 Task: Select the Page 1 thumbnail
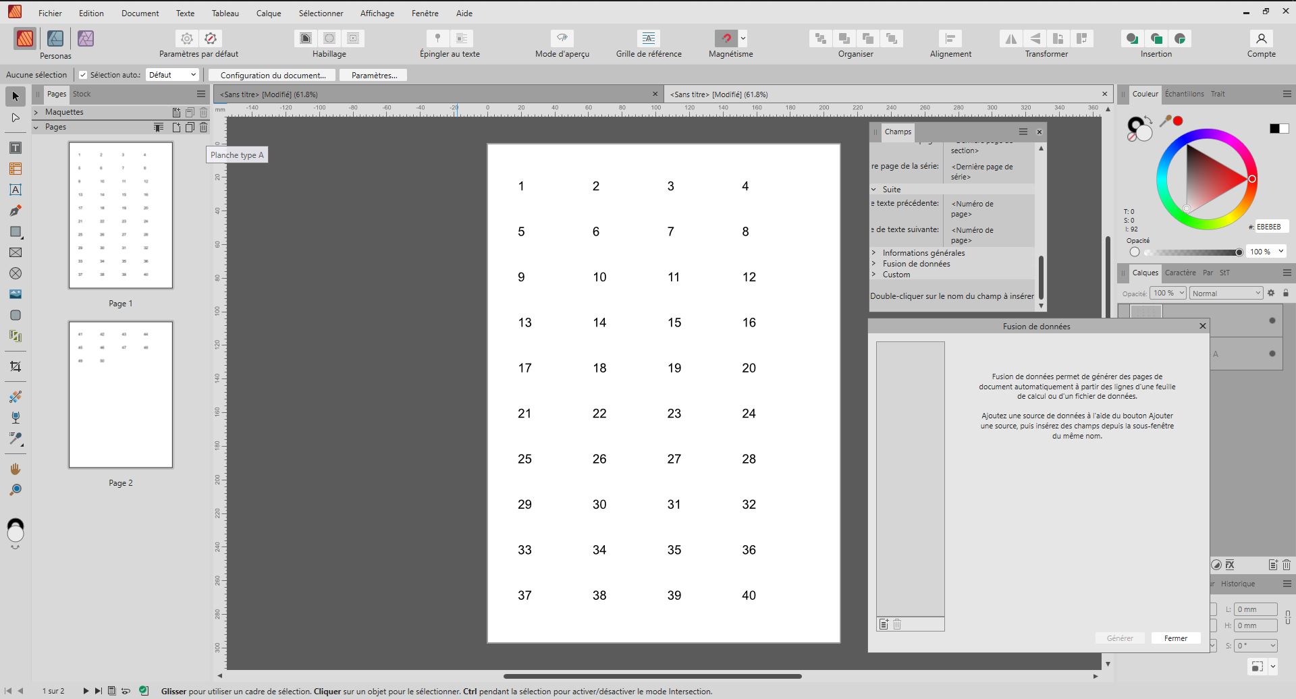121,215
